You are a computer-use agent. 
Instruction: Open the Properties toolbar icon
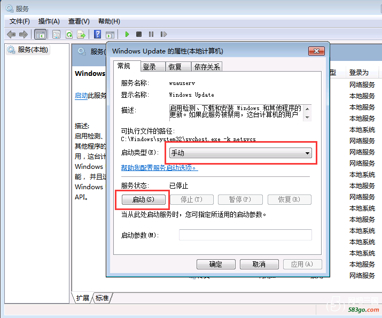click(x=56, y=34)
